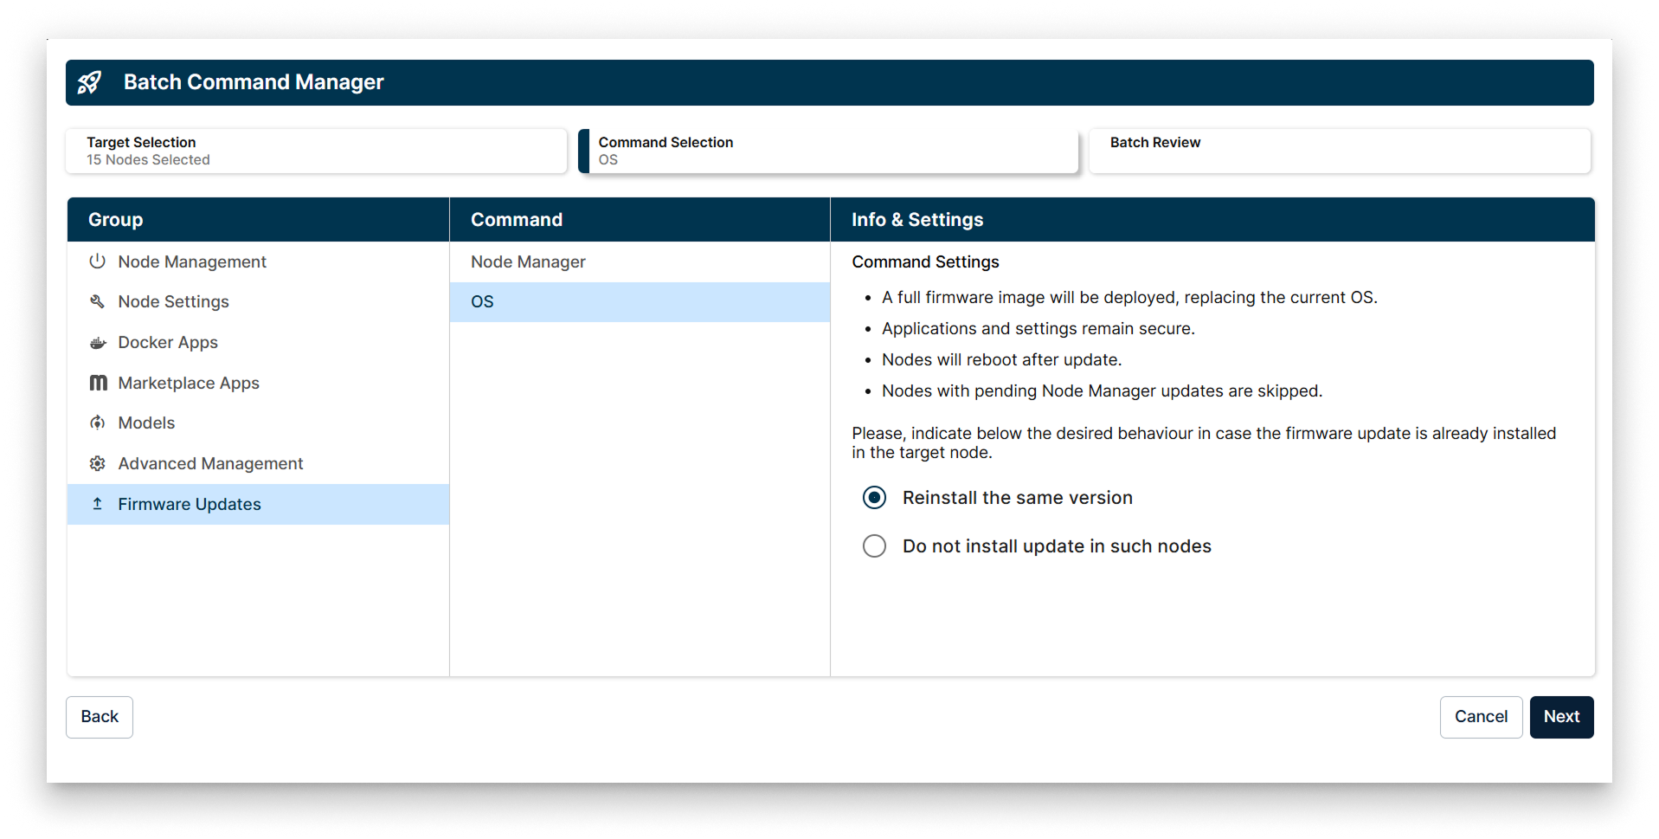Screen dimensions: 1659x839
Task: Select the Docker whale icon
Action: tap(98, 342)
